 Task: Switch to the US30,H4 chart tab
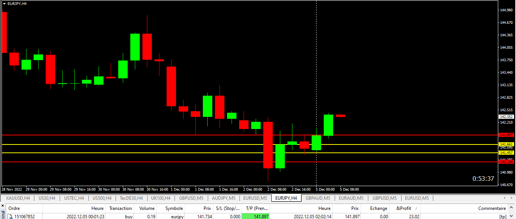47,198
